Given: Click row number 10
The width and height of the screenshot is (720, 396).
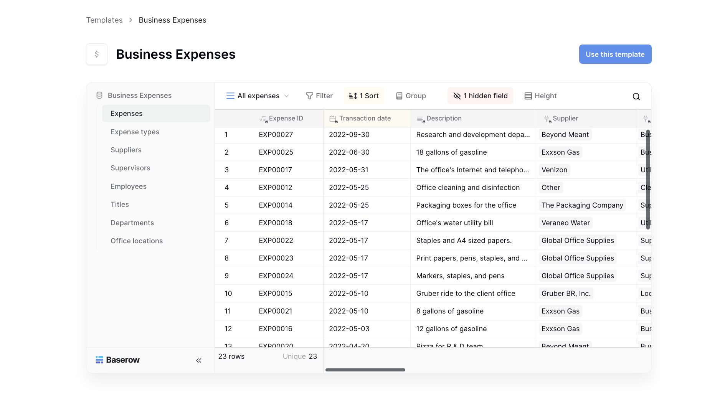Looking at the screenshot, I should [228, 294].
